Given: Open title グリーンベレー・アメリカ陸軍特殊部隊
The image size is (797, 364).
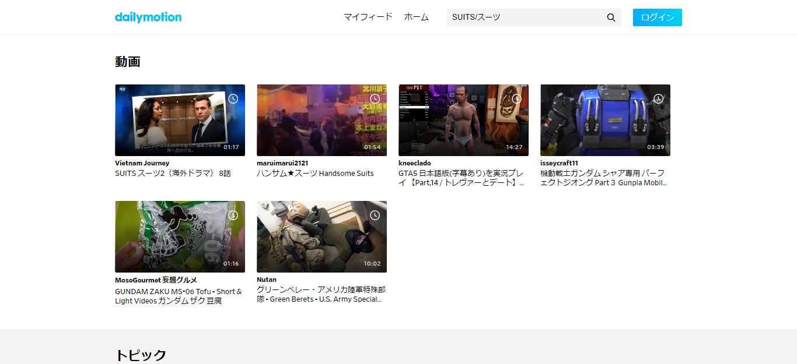Looking at the screenshot, I should (x=321, y=295).
